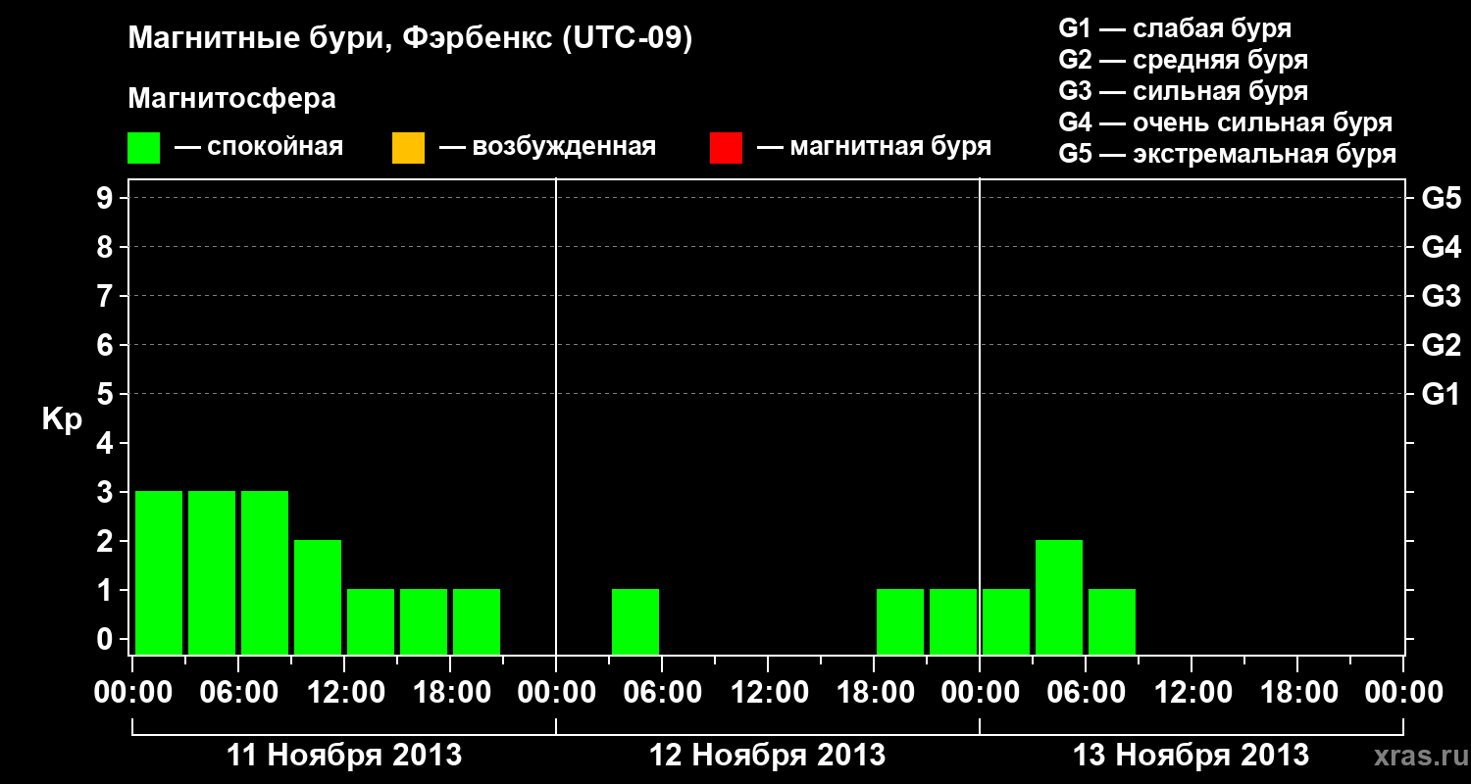Click the G2 label on right axis
Viewport: 1471px width, 784px height.
(x=1441, y=345)
